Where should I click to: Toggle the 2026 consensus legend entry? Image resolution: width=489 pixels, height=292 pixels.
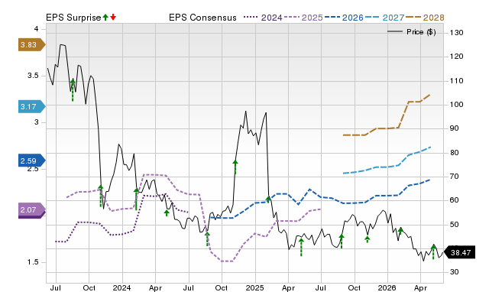344,18
